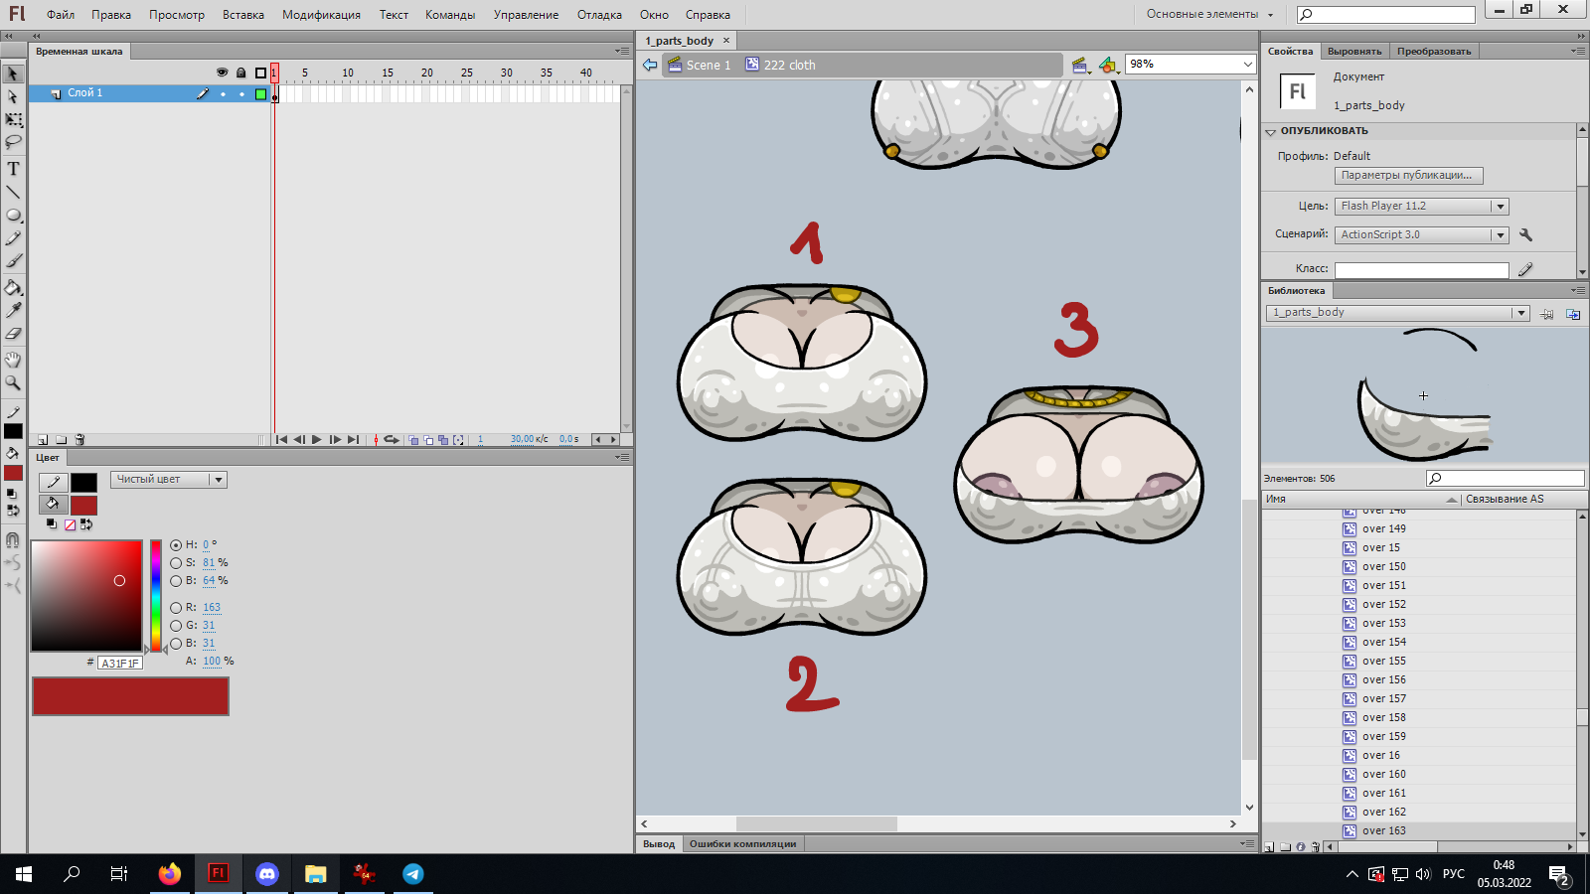Viewport: 1590px width, 894px height.
Task: Open the Color panel options menu
Action: click(622, 457)
